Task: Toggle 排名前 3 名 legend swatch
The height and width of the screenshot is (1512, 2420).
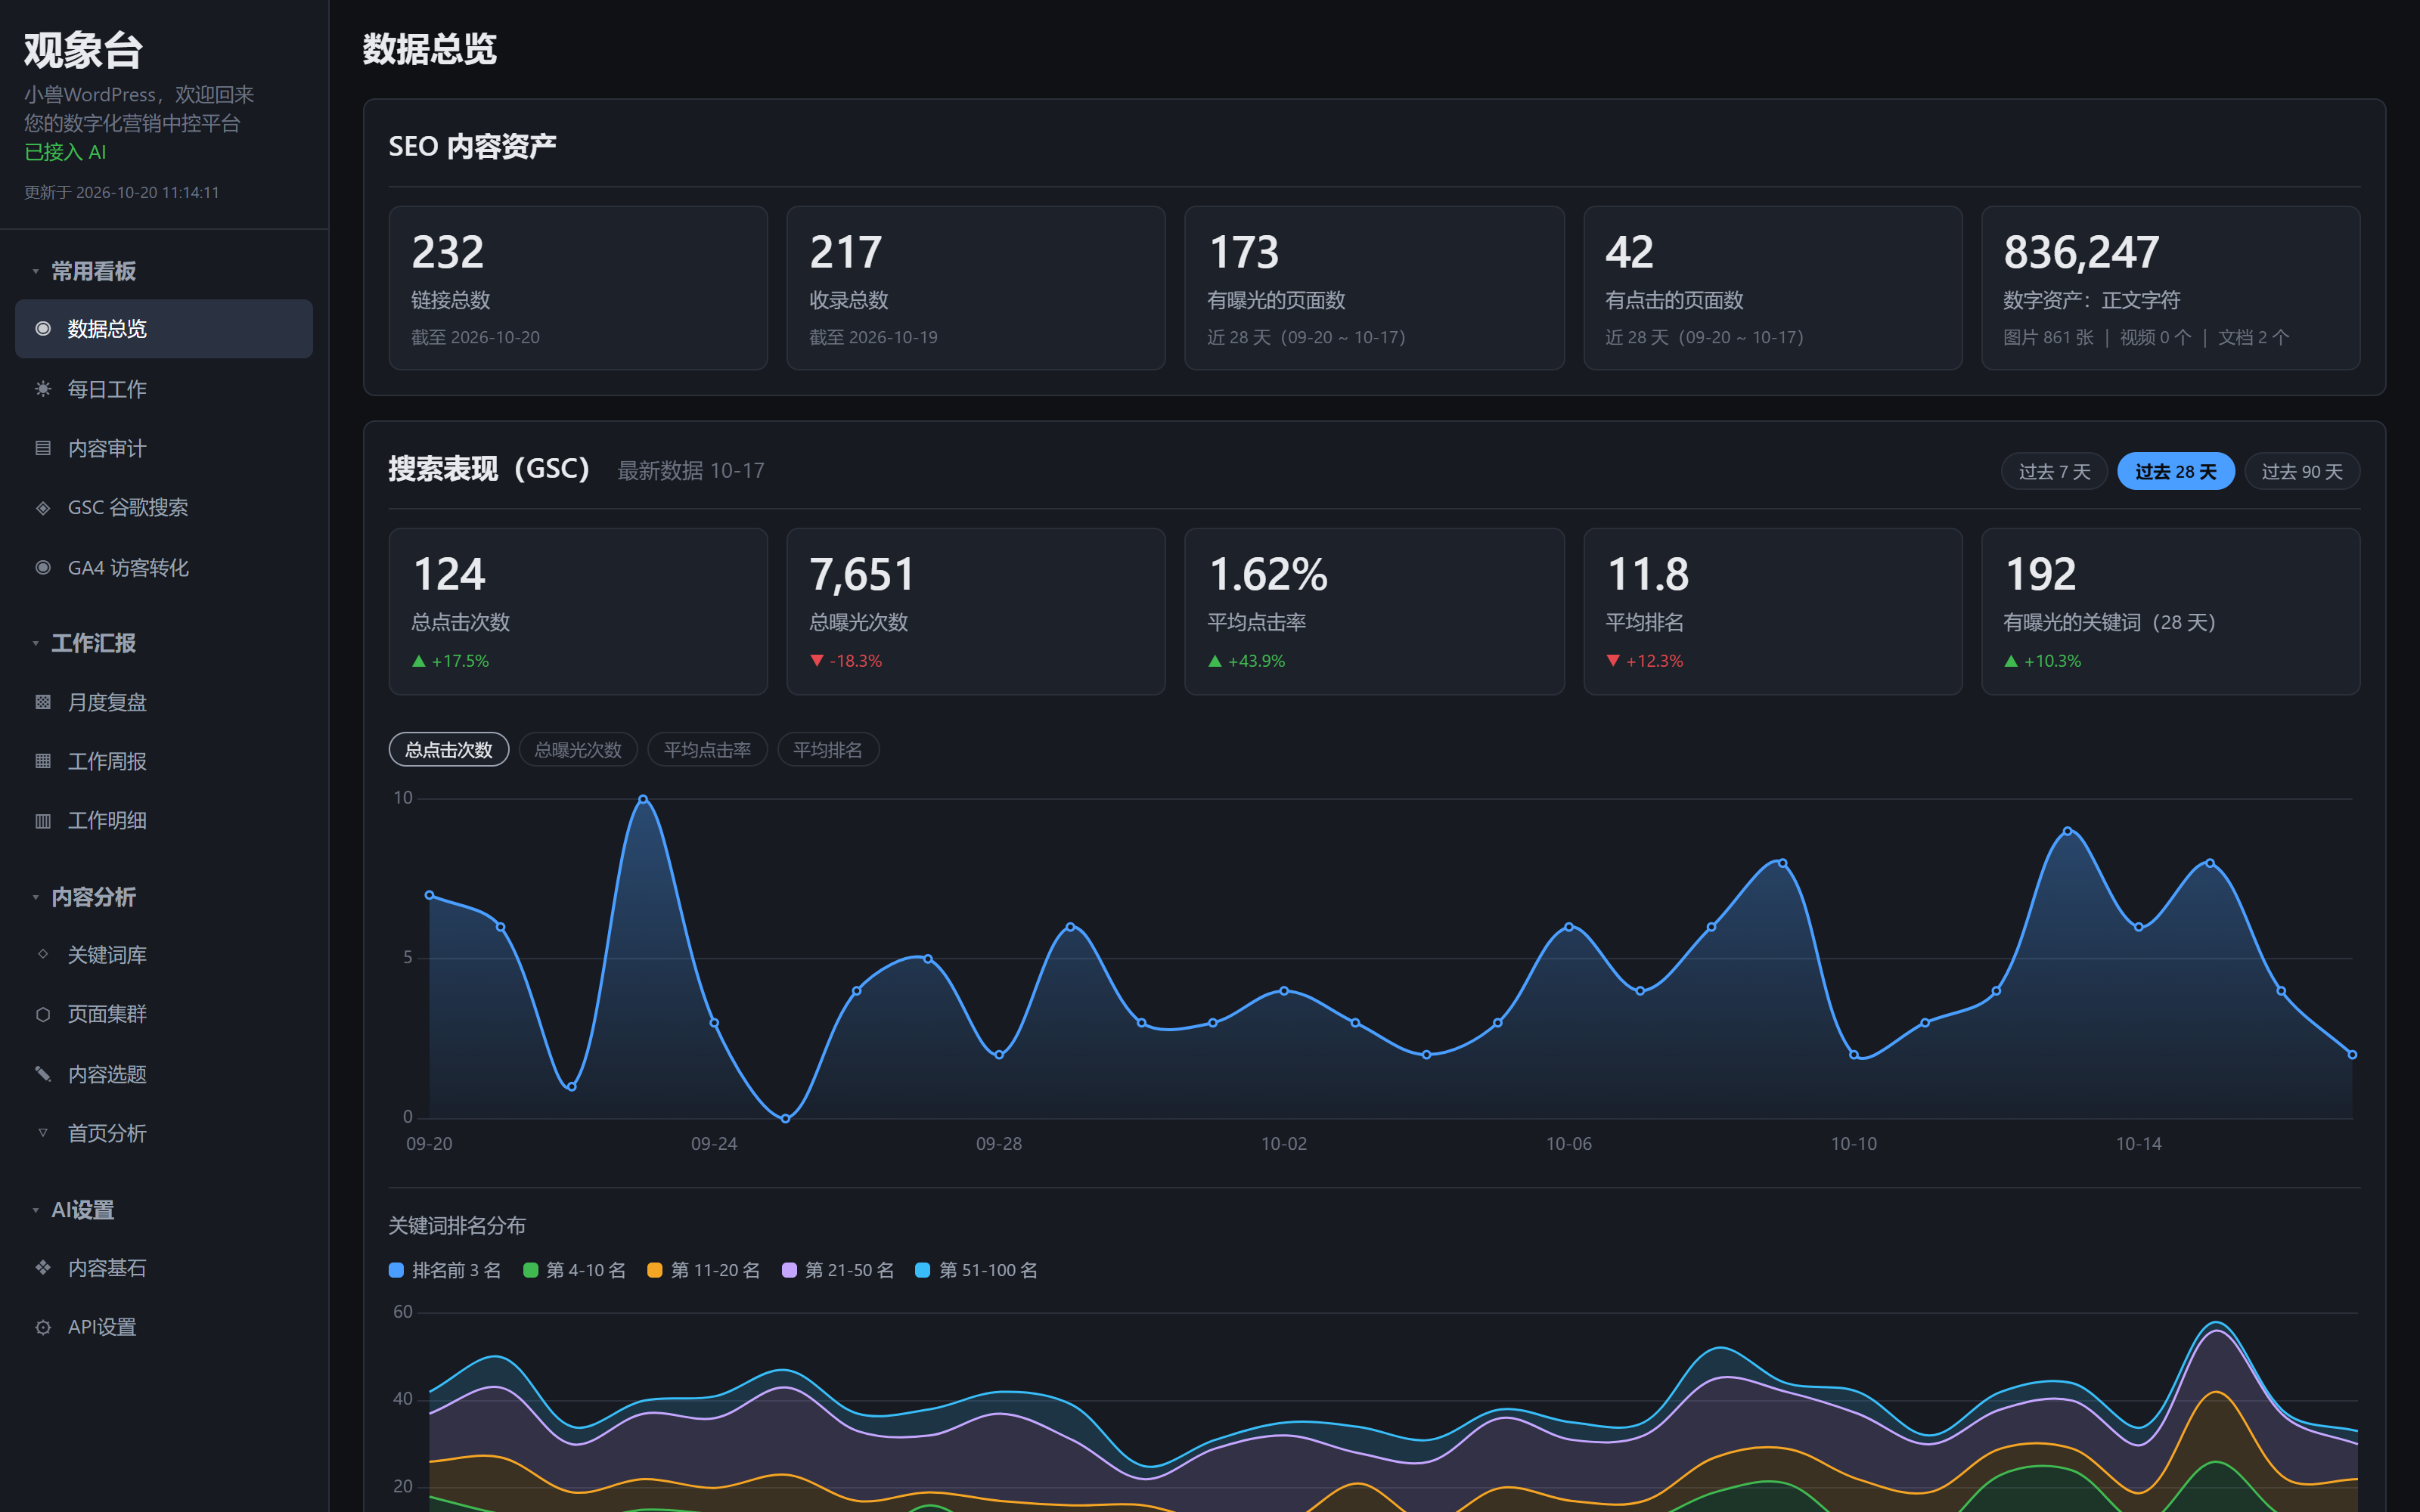Action: point(396,1270)
